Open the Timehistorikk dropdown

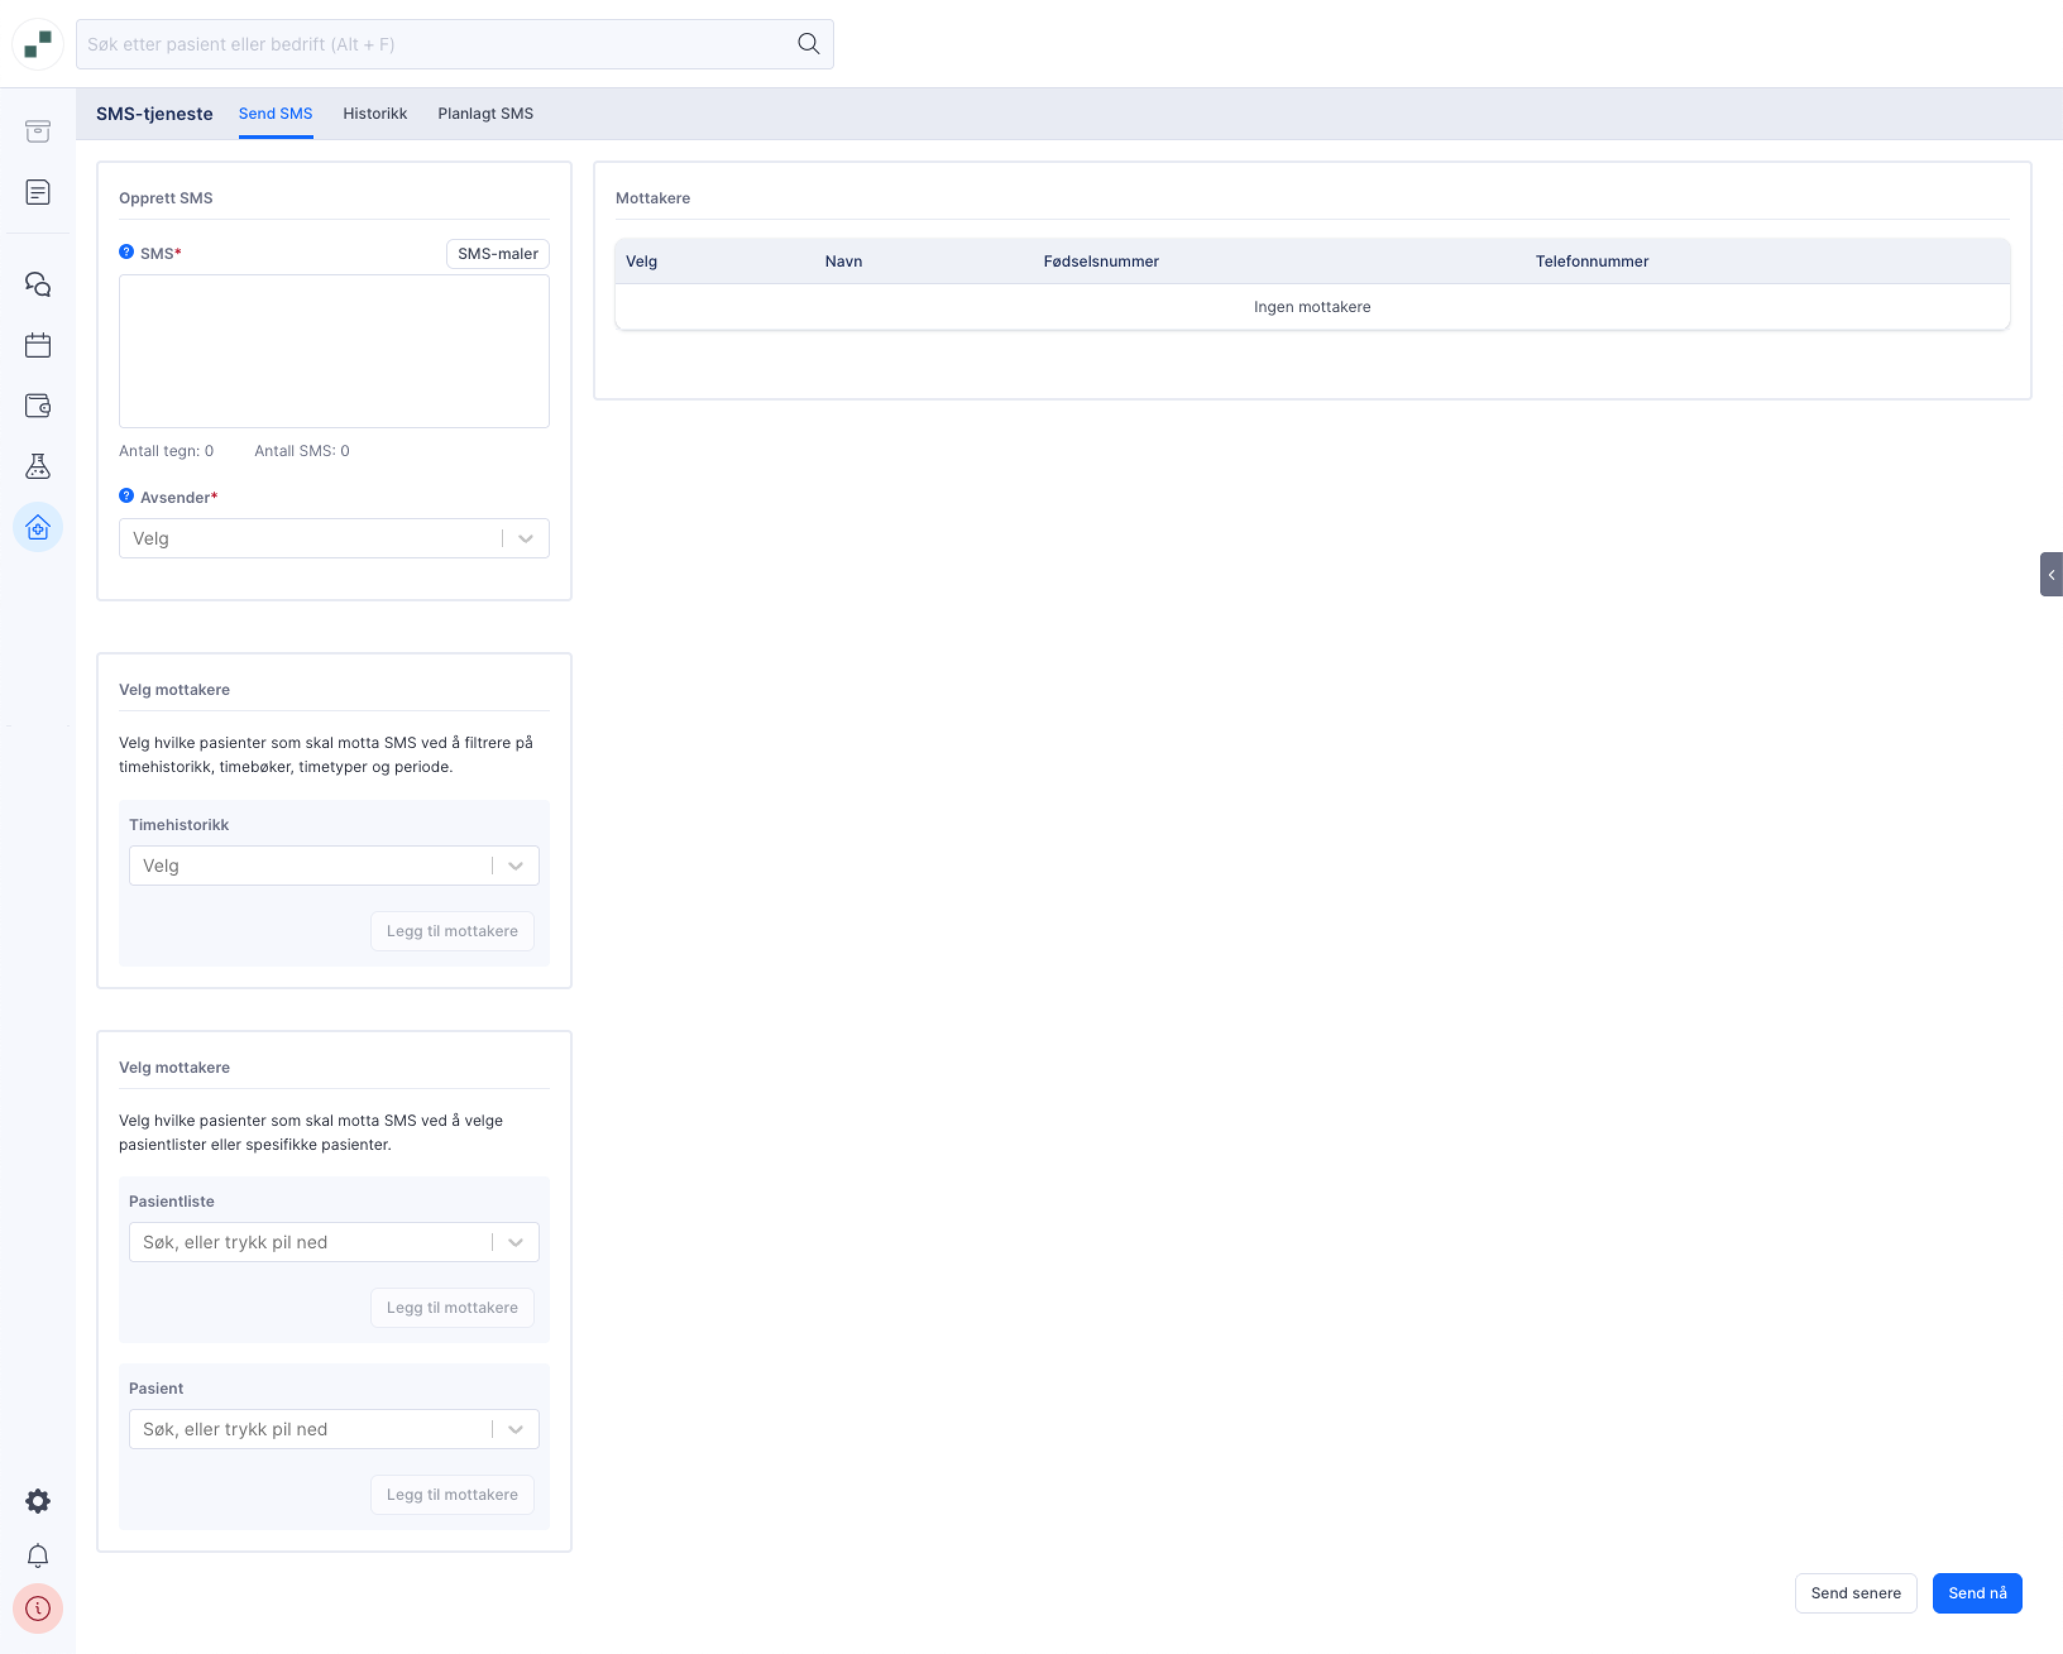pyautogui.click(x=514, y=866)
